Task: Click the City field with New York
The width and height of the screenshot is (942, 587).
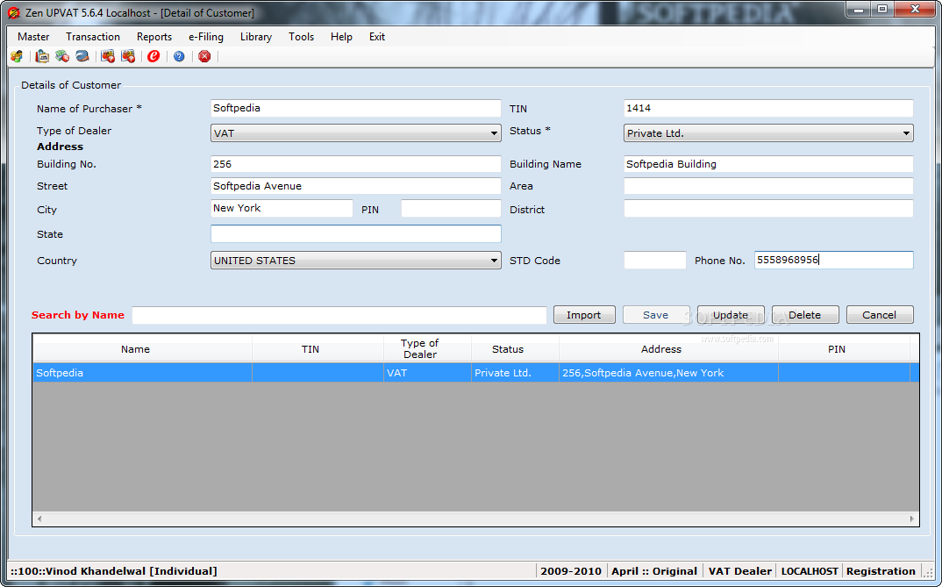Action: point(282,209)
